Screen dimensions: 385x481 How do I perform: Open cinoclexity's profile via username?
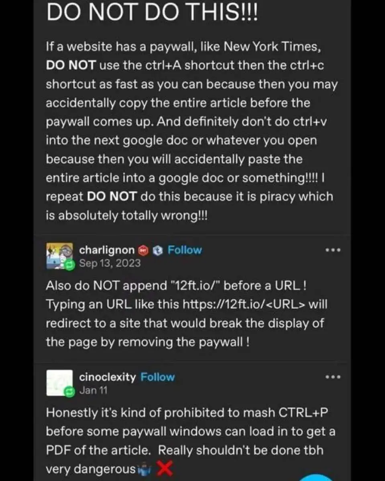pos(108,377)
